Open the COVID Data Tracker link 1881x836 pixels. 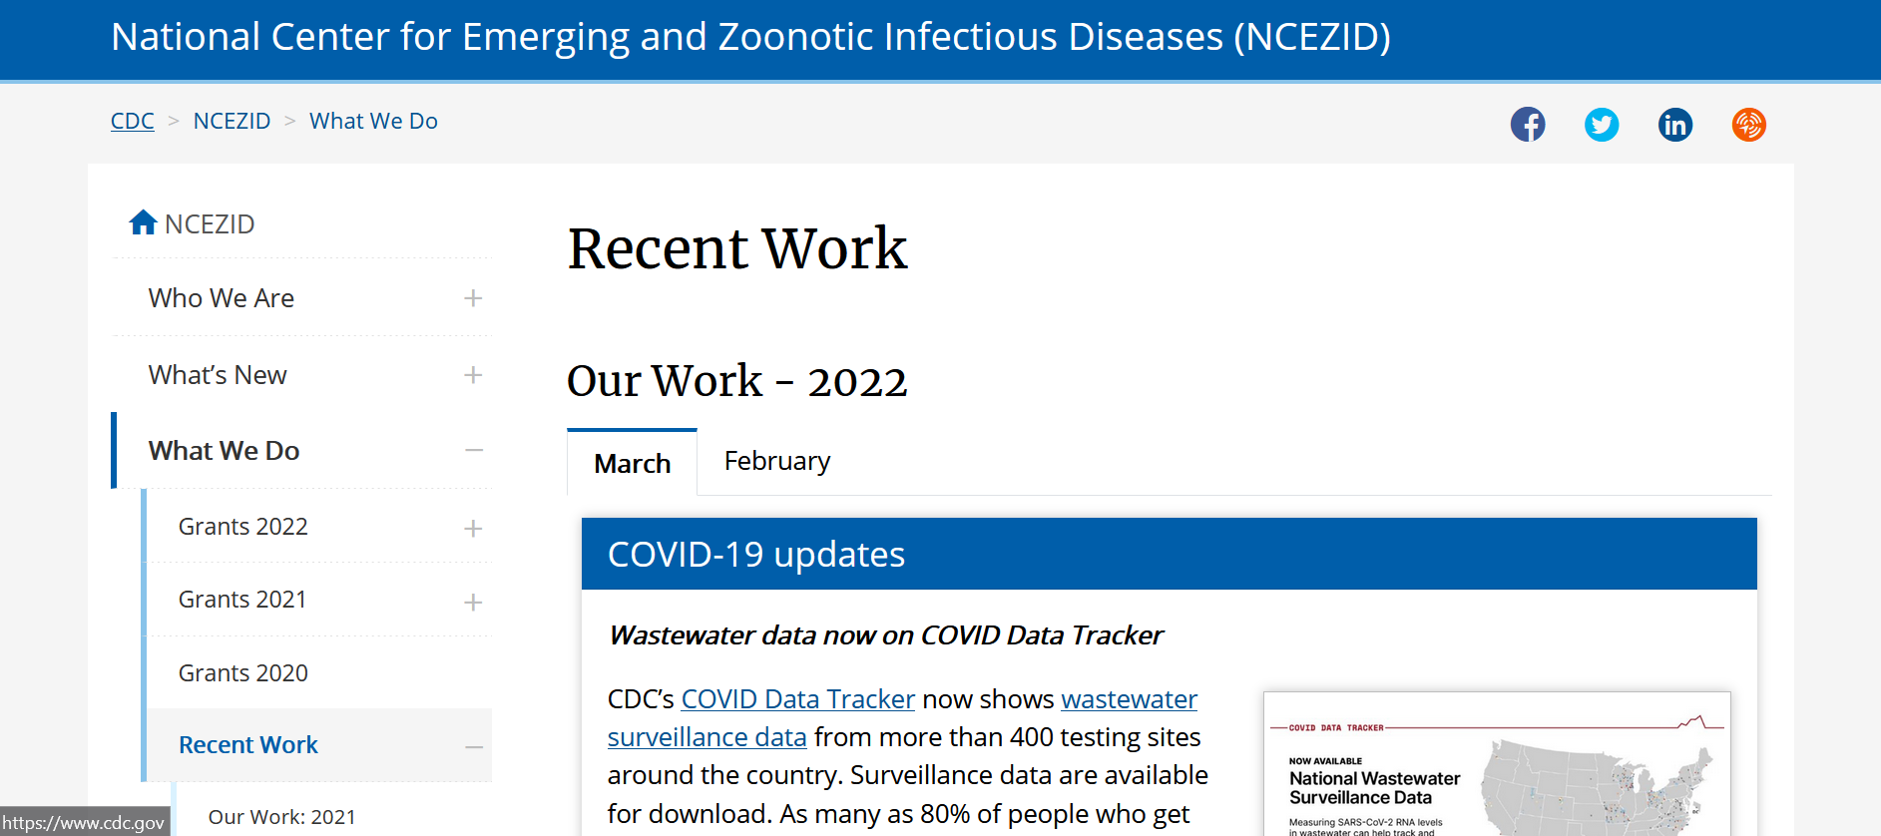click(x=797, y=699)
